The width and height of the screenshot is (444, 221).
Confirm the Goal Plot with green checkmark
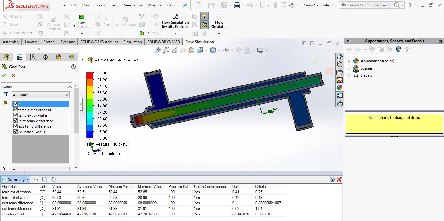tap(4, 75)
